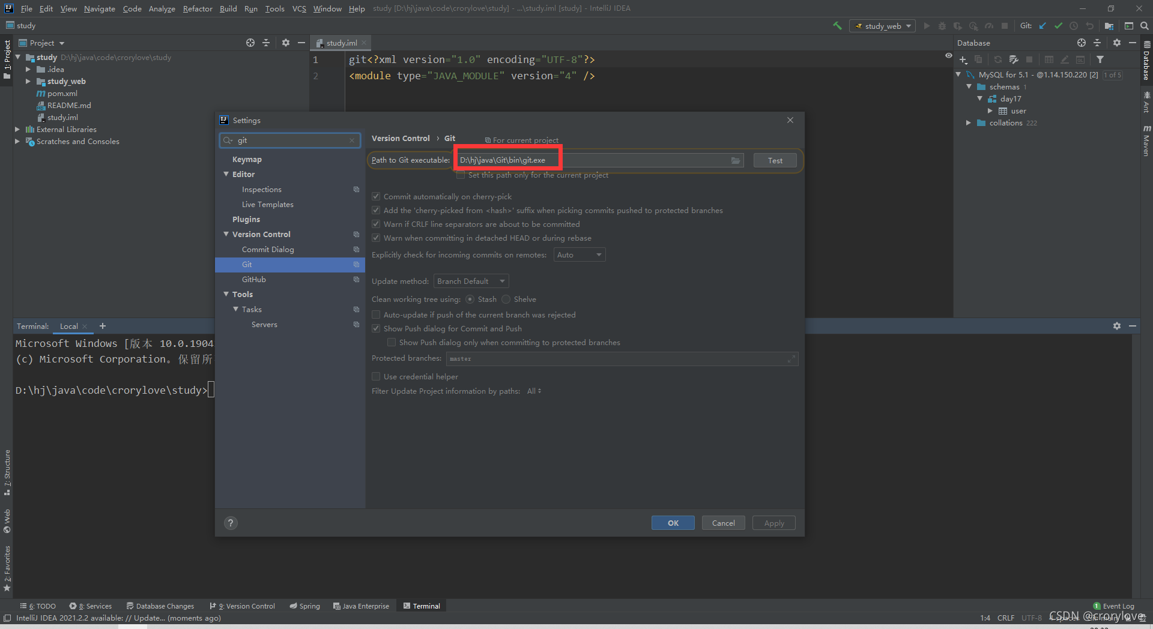Click editor eye reader mode icon
The height and width of the screenshot is (629, 1153).
(x=949, y=55)
